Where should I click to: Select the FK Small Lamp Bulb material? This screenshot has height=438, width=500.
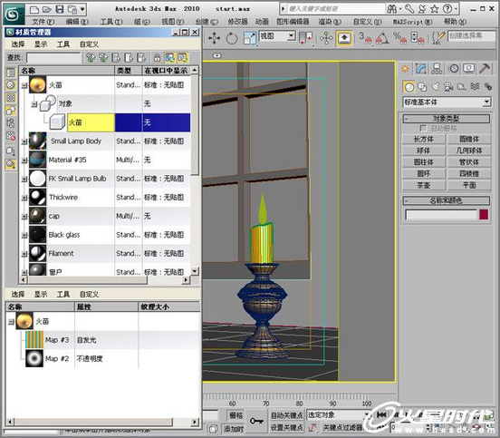tap(105, 179)
